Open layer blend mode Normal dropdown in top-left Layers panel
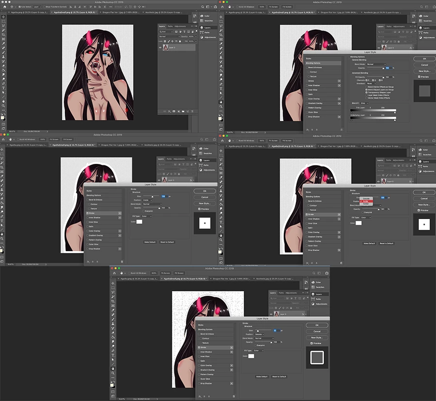The width and height of the screenshot is (436, 401). [x=170, y=36]
